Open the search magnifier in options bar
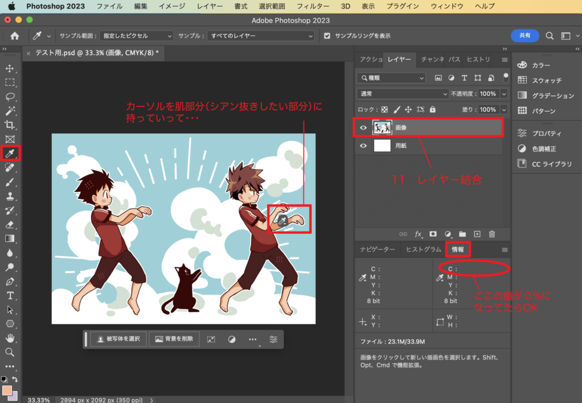The width and height of the screenshot is (582, 403). (x=550, y=36)
